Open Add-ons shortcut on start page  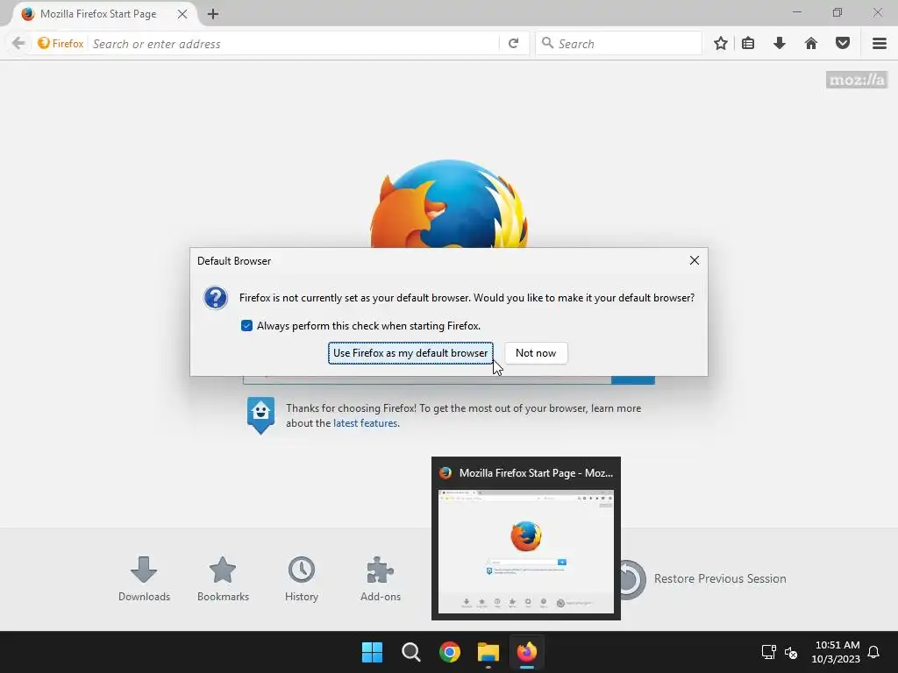pyautogui.click(x=381, y=578)
